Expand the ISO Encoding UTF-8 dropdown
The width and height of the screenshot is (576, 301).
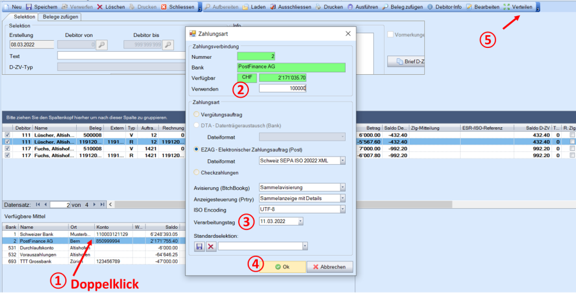[342, 208]
